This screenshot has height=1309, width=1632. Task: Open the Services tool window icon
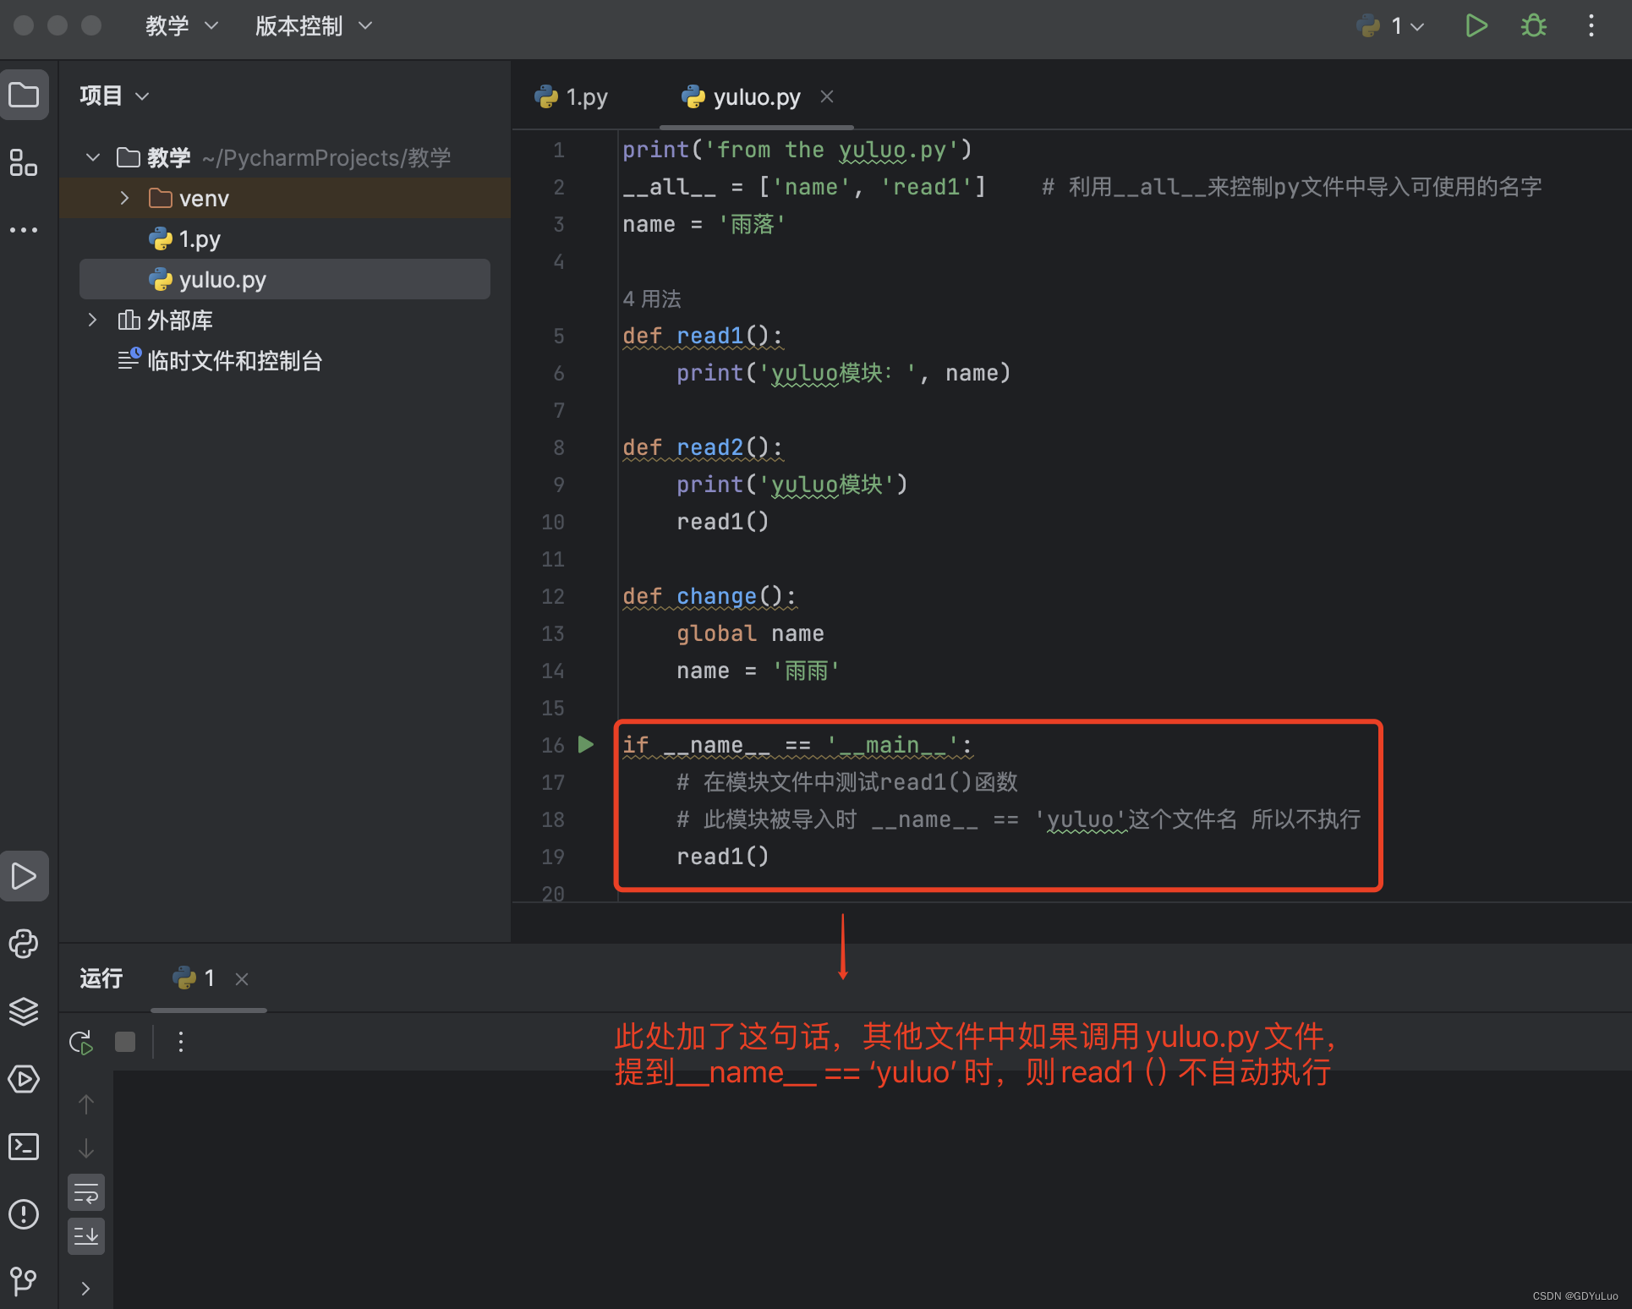pyautogui.click(x=24, y=1079)
